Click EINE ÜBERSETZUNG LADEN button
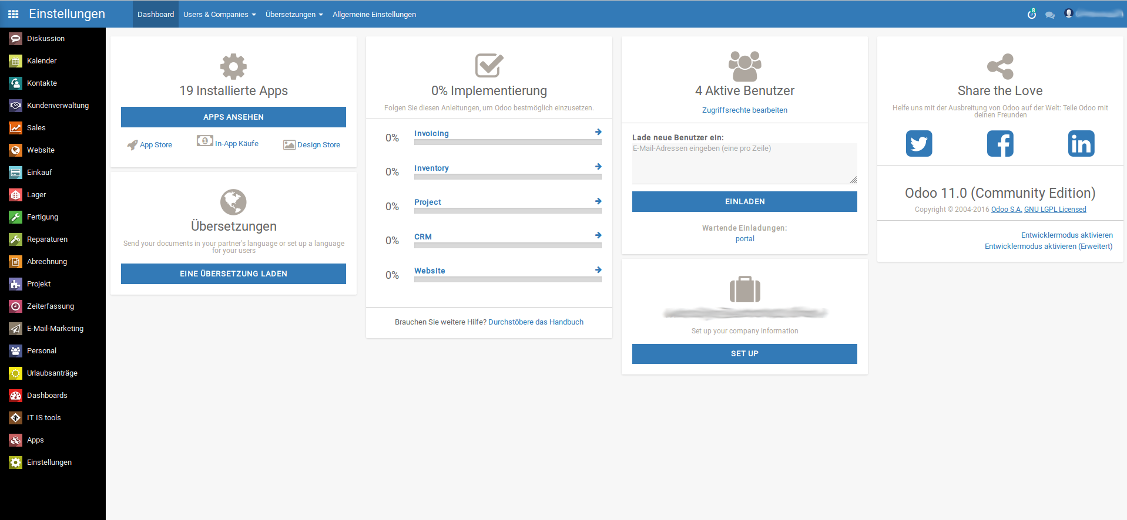The image size is (1127, 520). (233, 273)
